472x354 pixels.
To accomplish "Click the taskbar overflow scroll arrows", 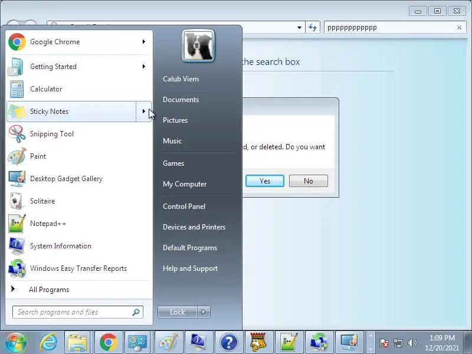I will click(x=371, y=342).
